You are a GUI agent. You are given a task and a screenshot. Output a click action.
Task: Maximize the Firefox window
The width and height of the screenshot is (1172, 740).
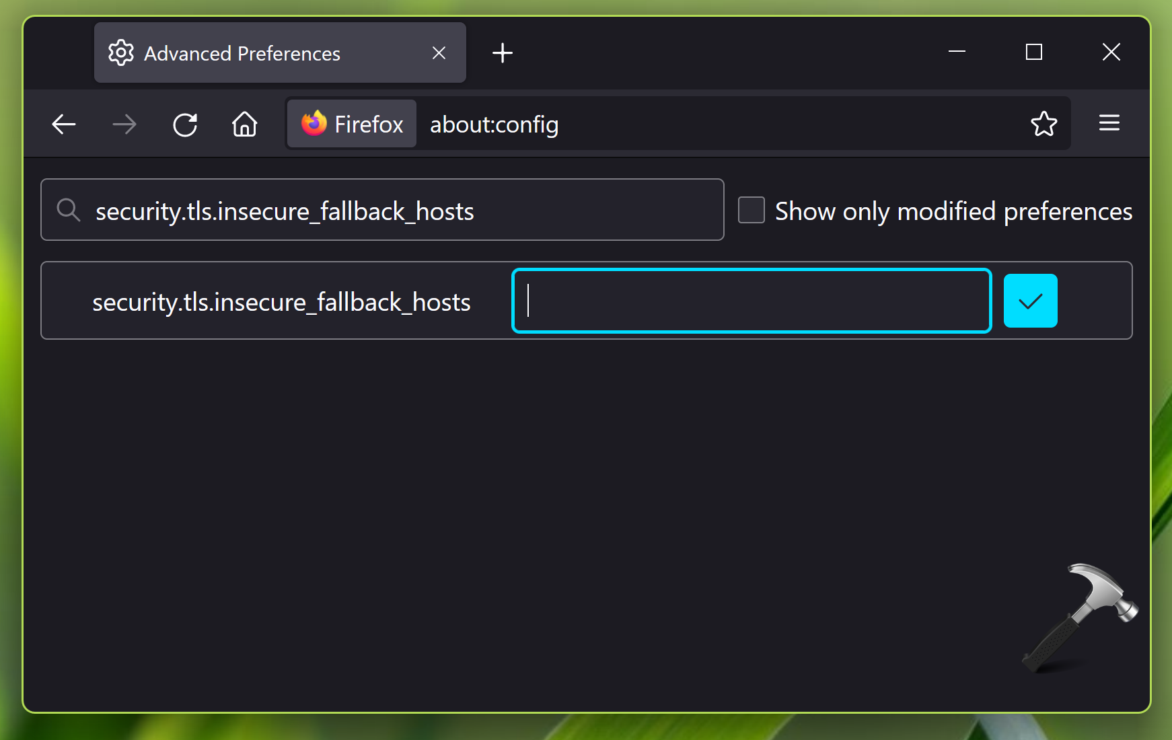(1033, 52)
